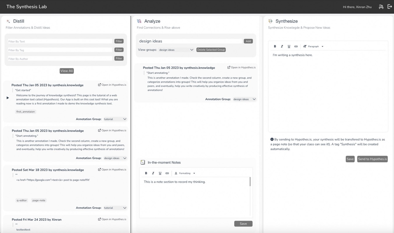Image resolution: width=394 pixels, height=233 pixels.
Task: Click Delete Selected Group
Action: [x=211, y=49]
